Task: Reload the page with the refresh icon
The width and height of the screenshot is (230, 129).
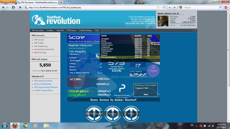Action: point(164,7)
